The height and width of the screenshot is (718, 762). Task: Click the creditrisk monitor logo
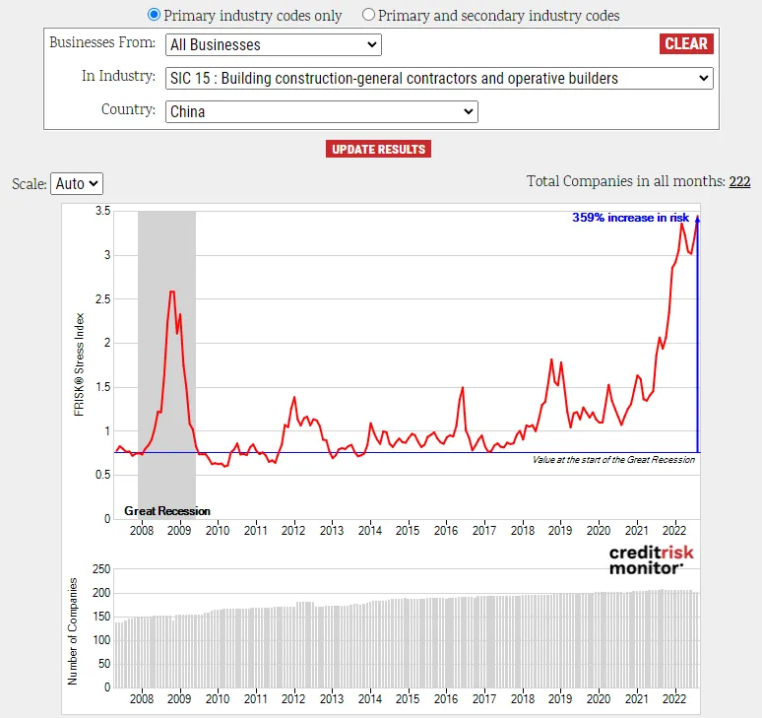[x=651, y=560]
